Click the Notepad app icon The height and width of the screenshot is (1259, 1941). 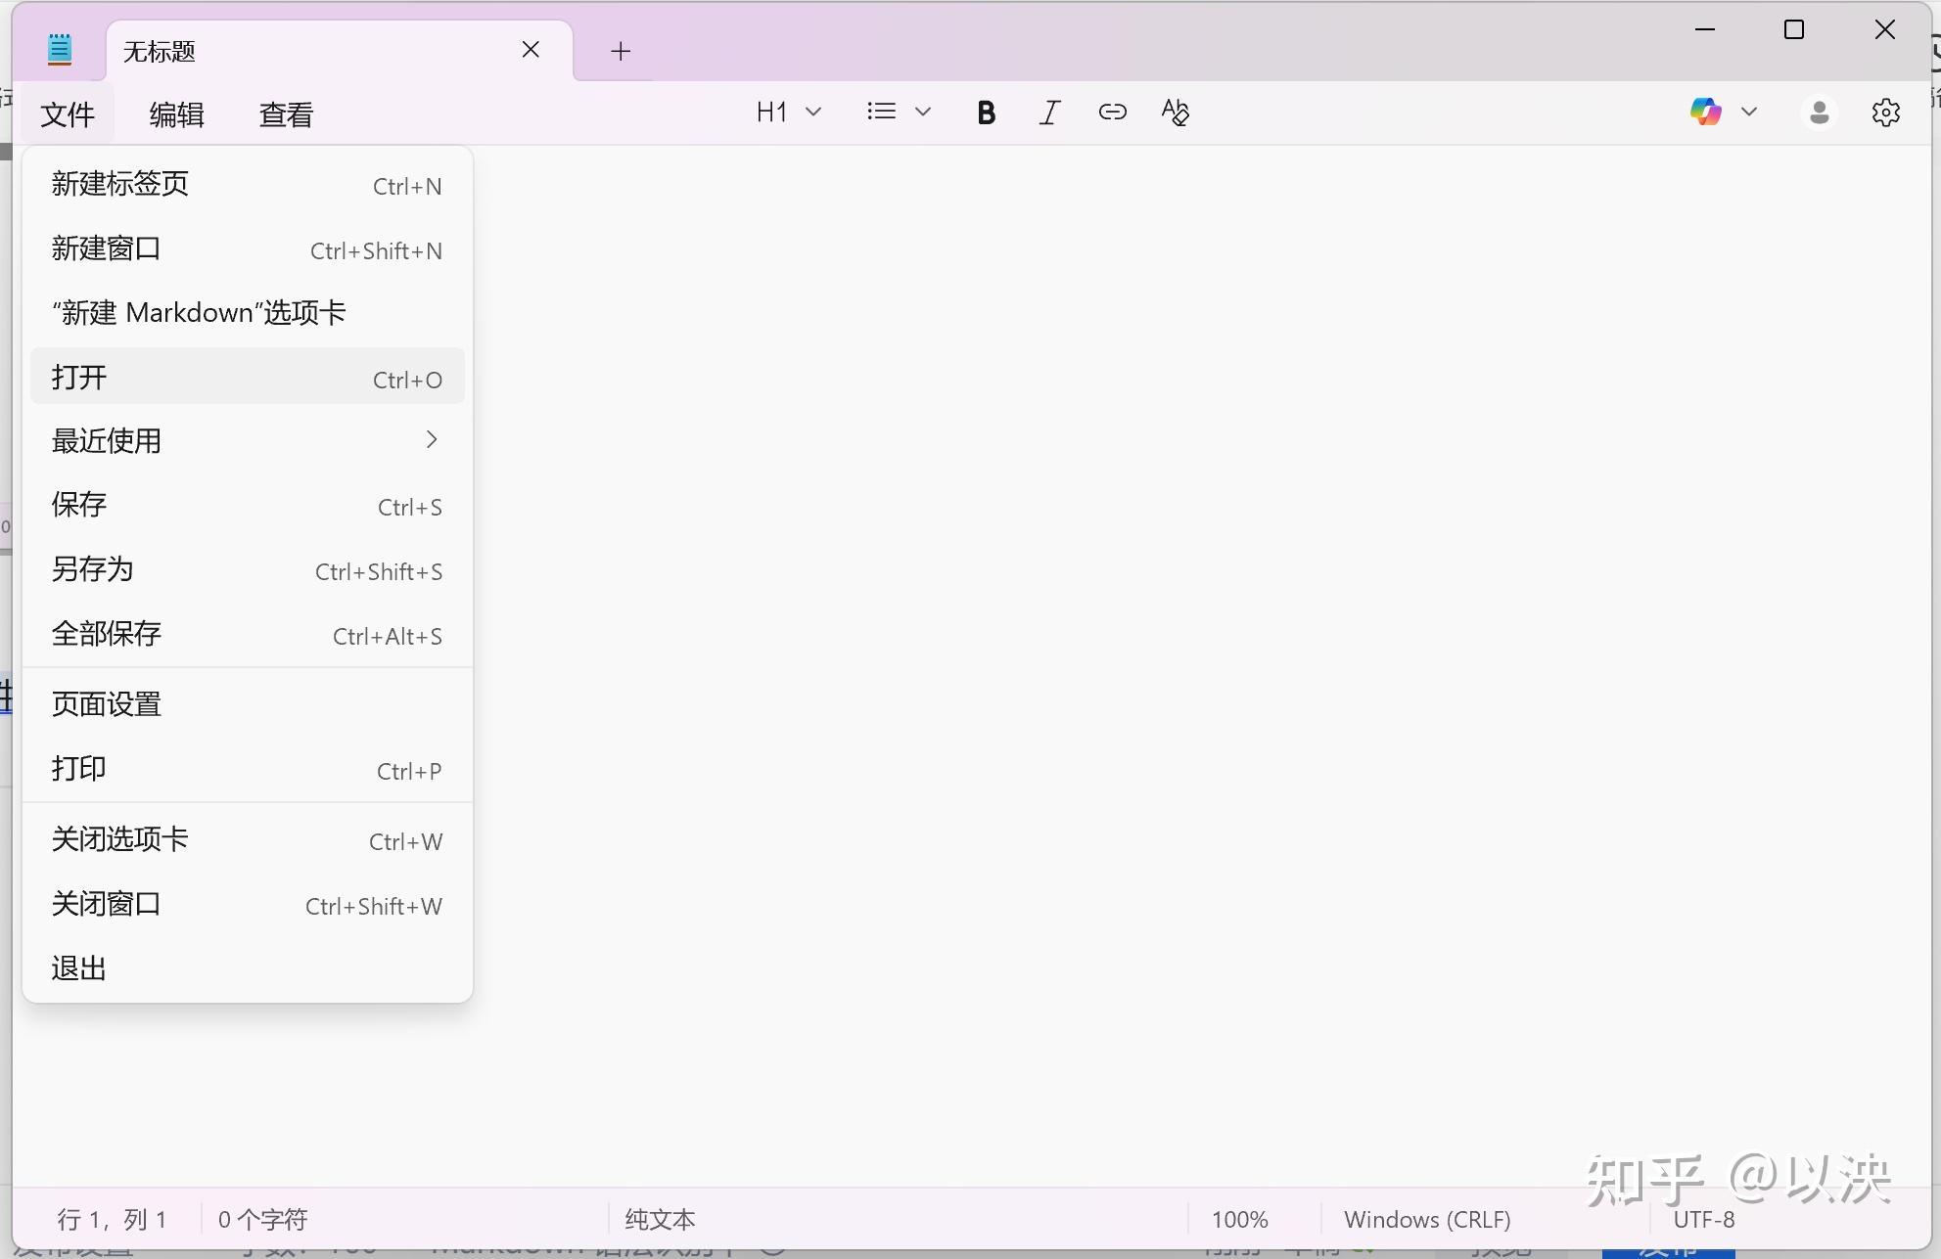[x=60, y=48]
